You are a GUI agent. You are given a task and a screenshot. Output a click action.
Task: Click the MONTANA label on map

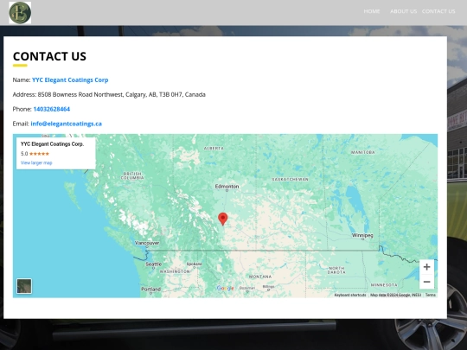pyautogui.click(x=260, y=277)
